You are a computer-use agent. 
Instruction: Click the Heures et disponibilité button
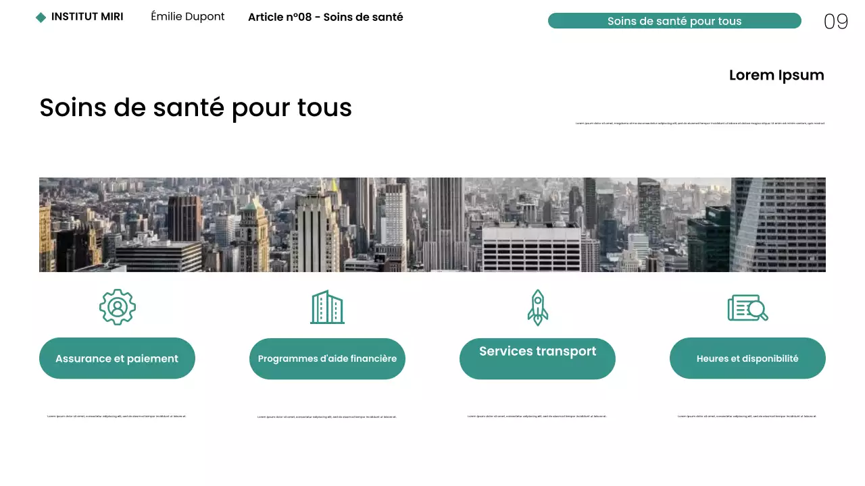pos(747,358)
